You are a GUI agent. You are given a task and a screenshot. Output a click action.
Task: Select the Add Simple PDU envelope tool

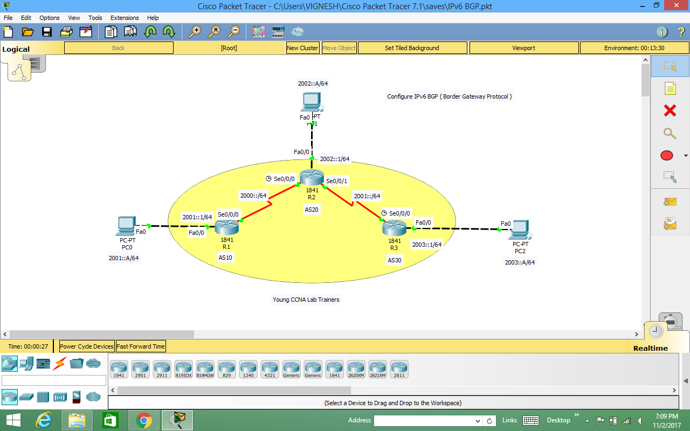[x=670, y=201]
